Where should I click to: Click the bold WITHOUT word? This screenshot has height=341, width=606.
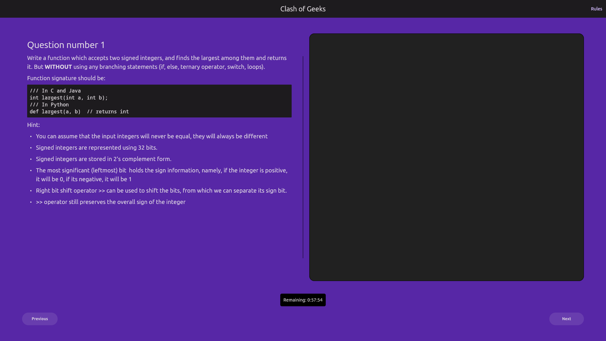[x=58, y=67]
